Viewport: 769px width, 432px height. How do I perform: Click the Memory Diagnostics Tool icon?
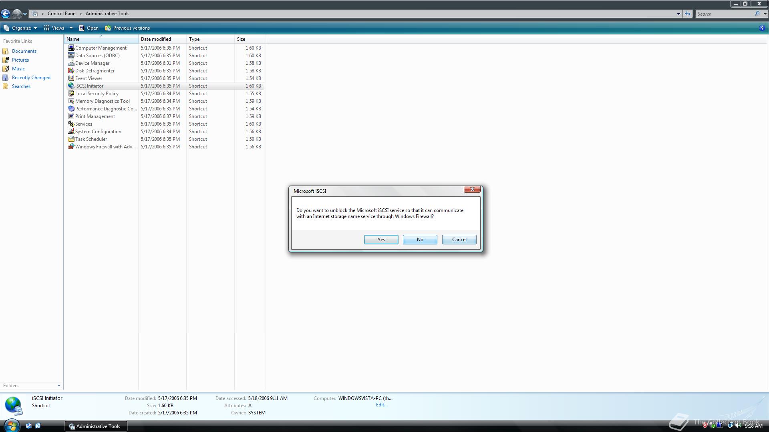[x=71, y=101]
